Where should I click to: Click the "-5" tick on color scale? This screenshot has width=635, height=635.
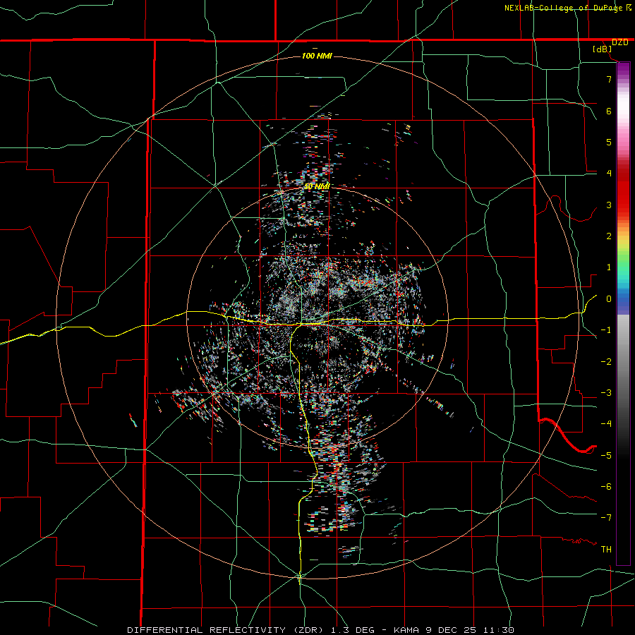606,456
